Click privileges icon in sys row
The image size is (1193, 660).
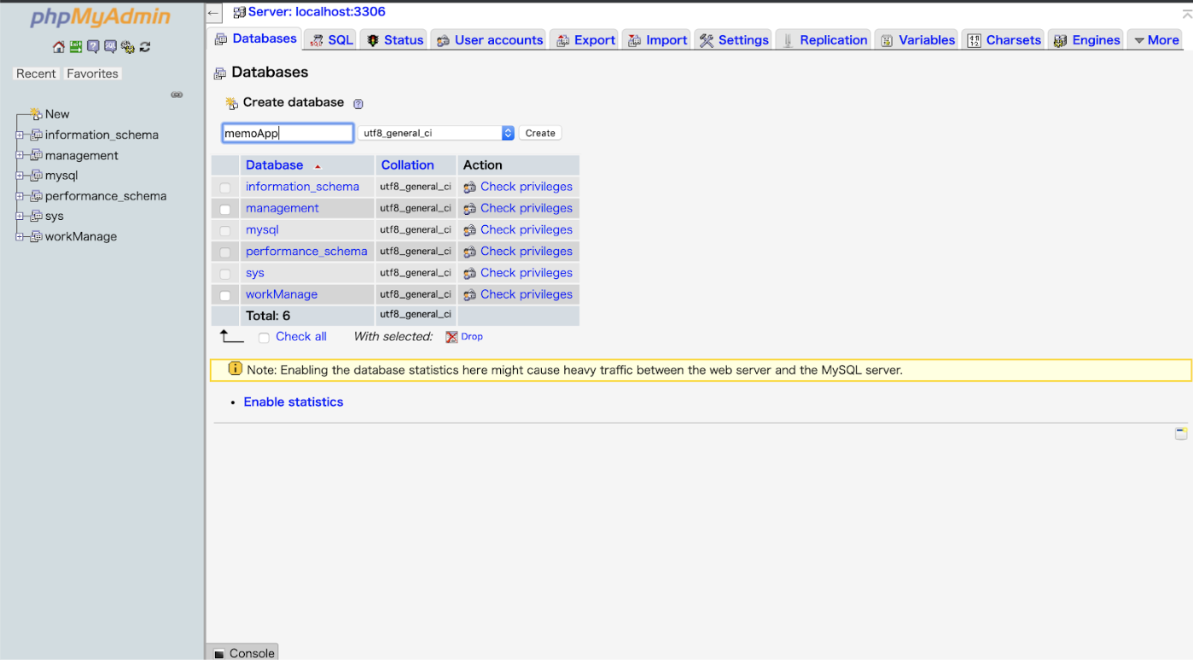coord(469,273)
